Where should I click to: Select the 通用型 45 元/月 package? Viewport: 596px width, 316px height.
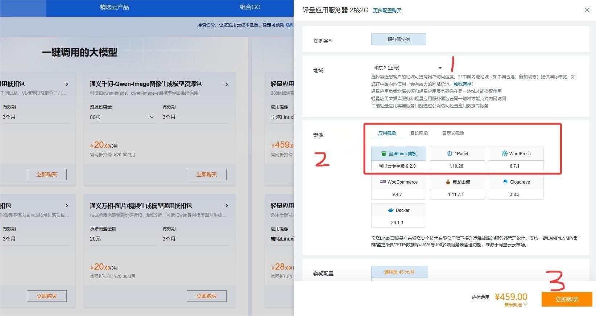[x=400, y=272]
